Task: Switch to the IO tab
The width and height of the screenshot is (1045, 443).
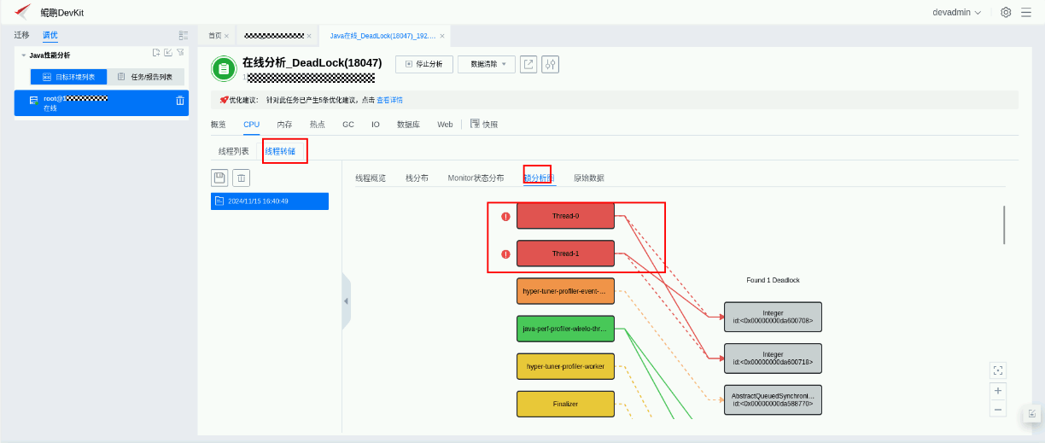Action: coord(376,125)
